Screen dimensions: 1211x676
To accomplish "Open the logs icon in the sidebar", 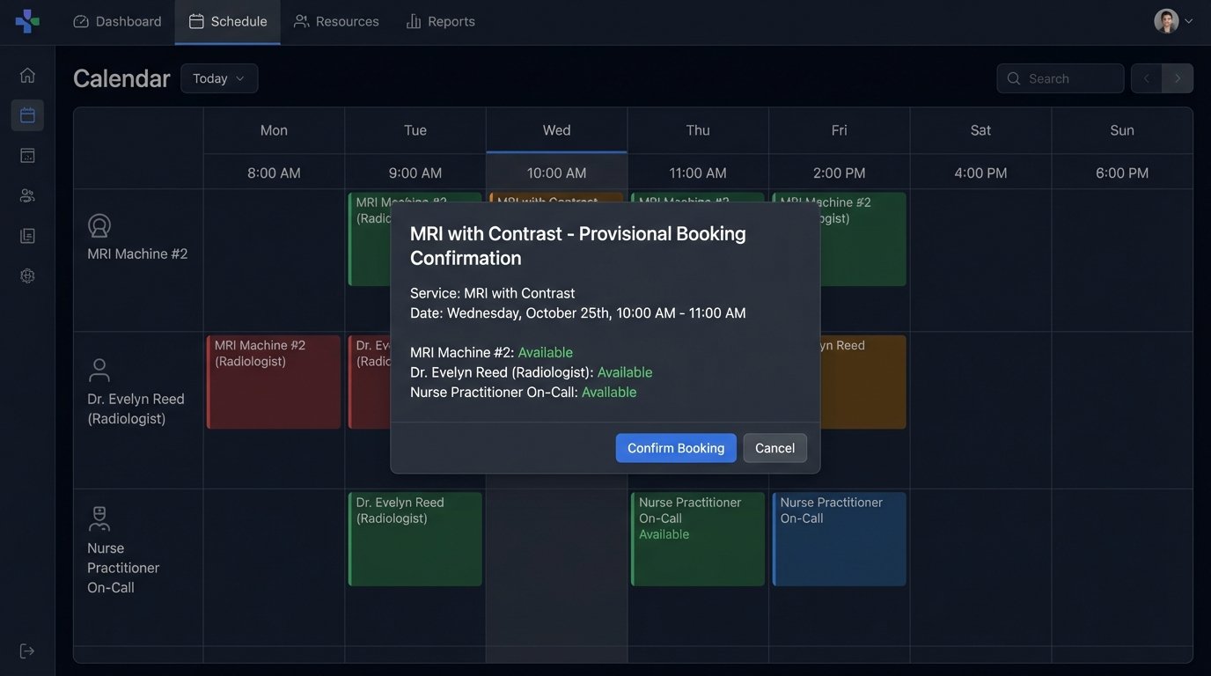I will pyautogui.click(x=26, y=234).
